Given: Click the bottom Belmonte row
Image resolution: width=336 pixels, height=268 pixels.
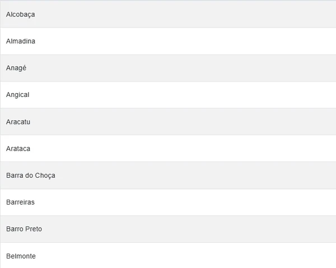Looking at the screenshot, I should 168,256.
